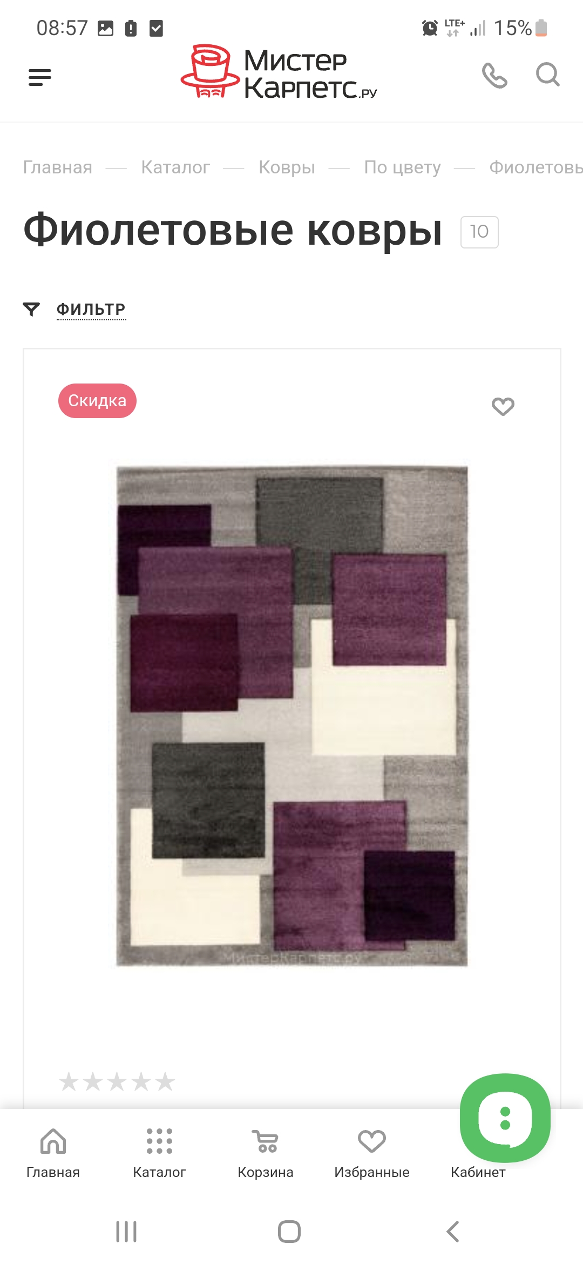
Task: Follow the Каталог breadcrumb link
Action: coord(175,167)
